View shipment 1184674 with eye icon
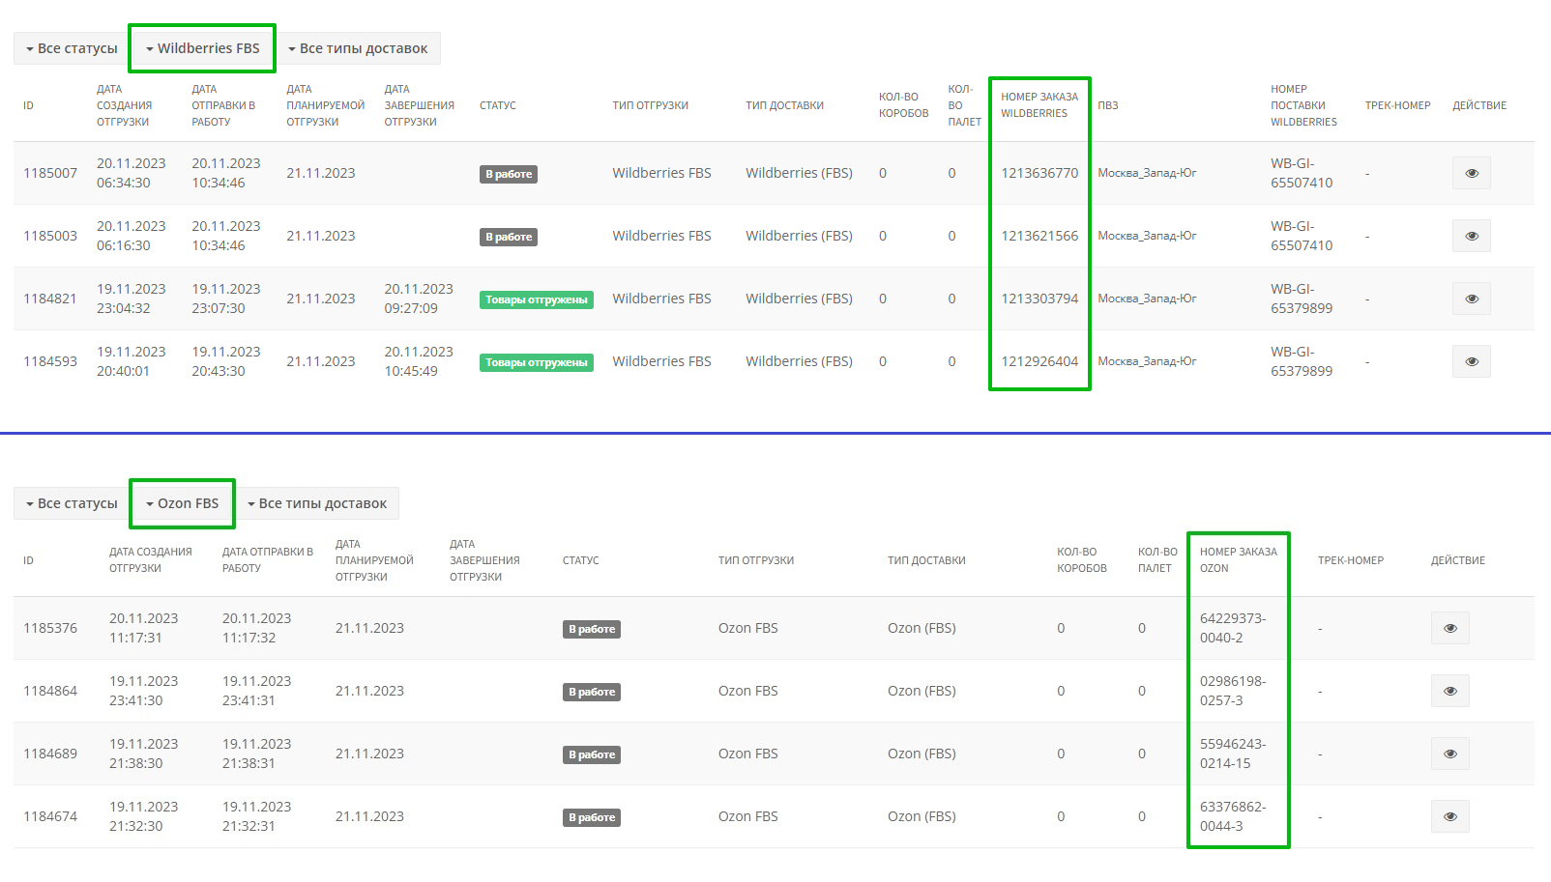Viewport: 1551px width, 882px height. (x=1449, y=816)
